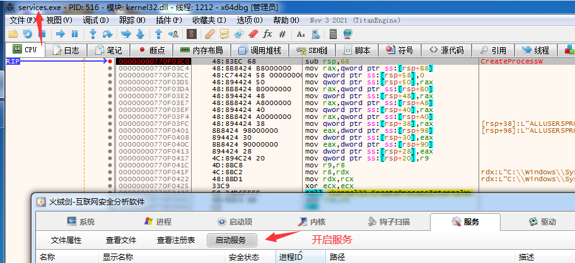
Task: Open Patches via the bandage icon
Action: click(210, 34)
